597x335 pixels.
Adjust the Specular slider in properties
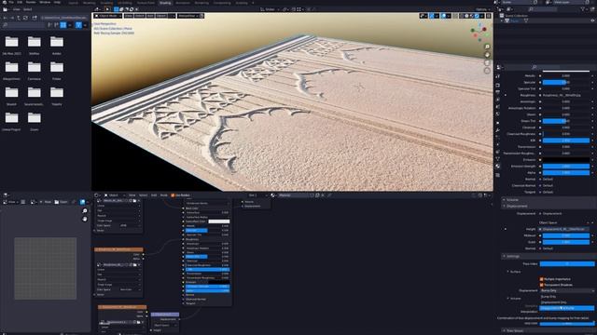tap(566, 82)
